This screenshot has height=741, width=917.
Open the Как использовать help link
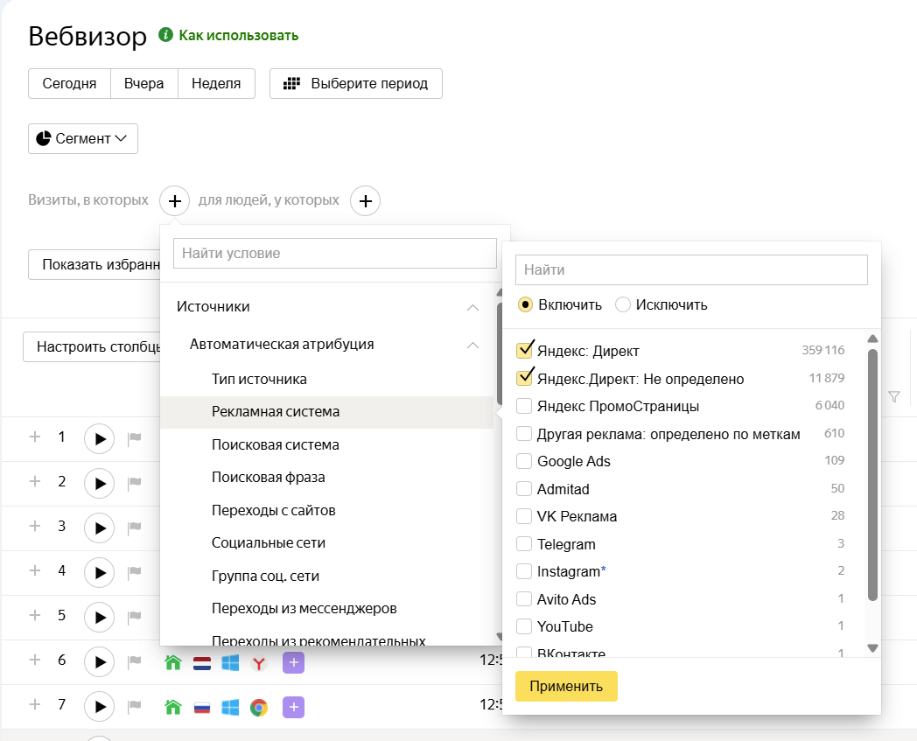[x=239, y=35]
